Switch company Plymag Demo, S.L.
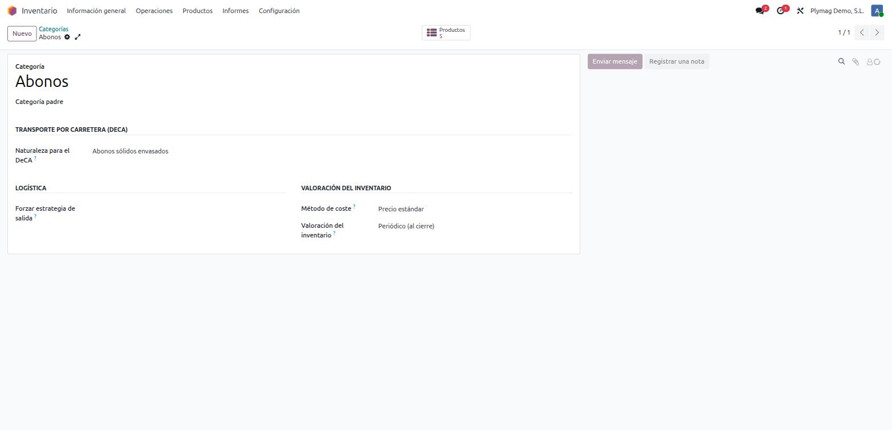This screenshot has width=892, height=430. pyautogui.click(x=837, y=11)
